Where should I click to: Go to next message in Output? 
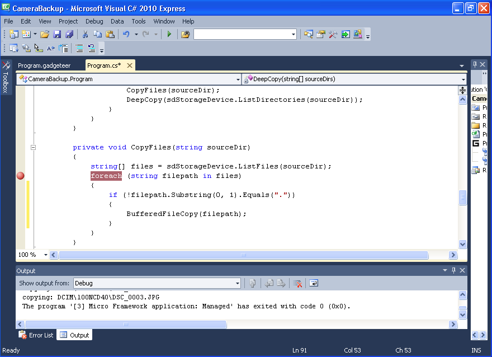coord(281,283)
